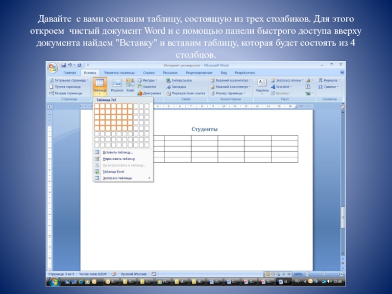This screenshot has width=392, height=294.
Task: Click the Буквица drop cap button
Action: 281,93
